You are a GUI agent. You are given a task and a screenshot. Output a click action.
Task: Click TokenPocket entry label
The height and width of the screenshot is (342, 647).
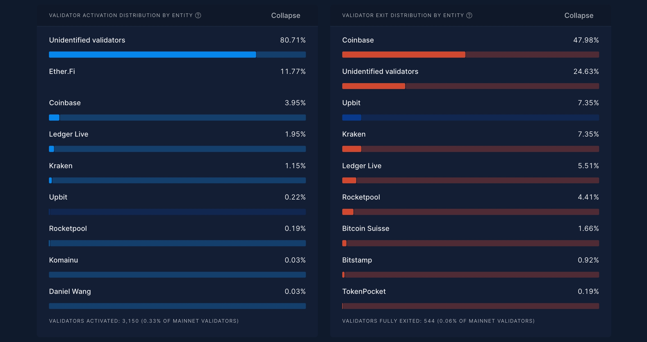click(364, 291)
